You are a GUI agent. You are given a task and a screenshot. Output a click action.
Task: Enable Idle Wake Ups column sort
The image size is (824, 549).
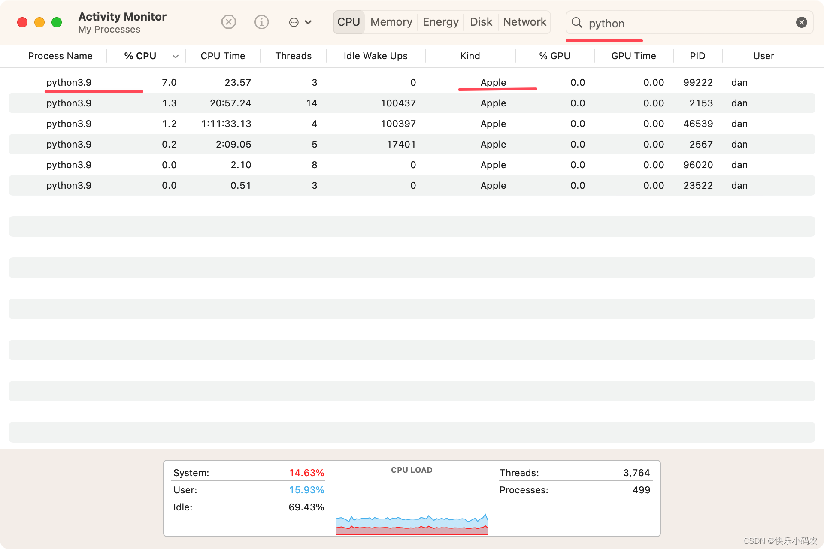(x=375, y=56)
